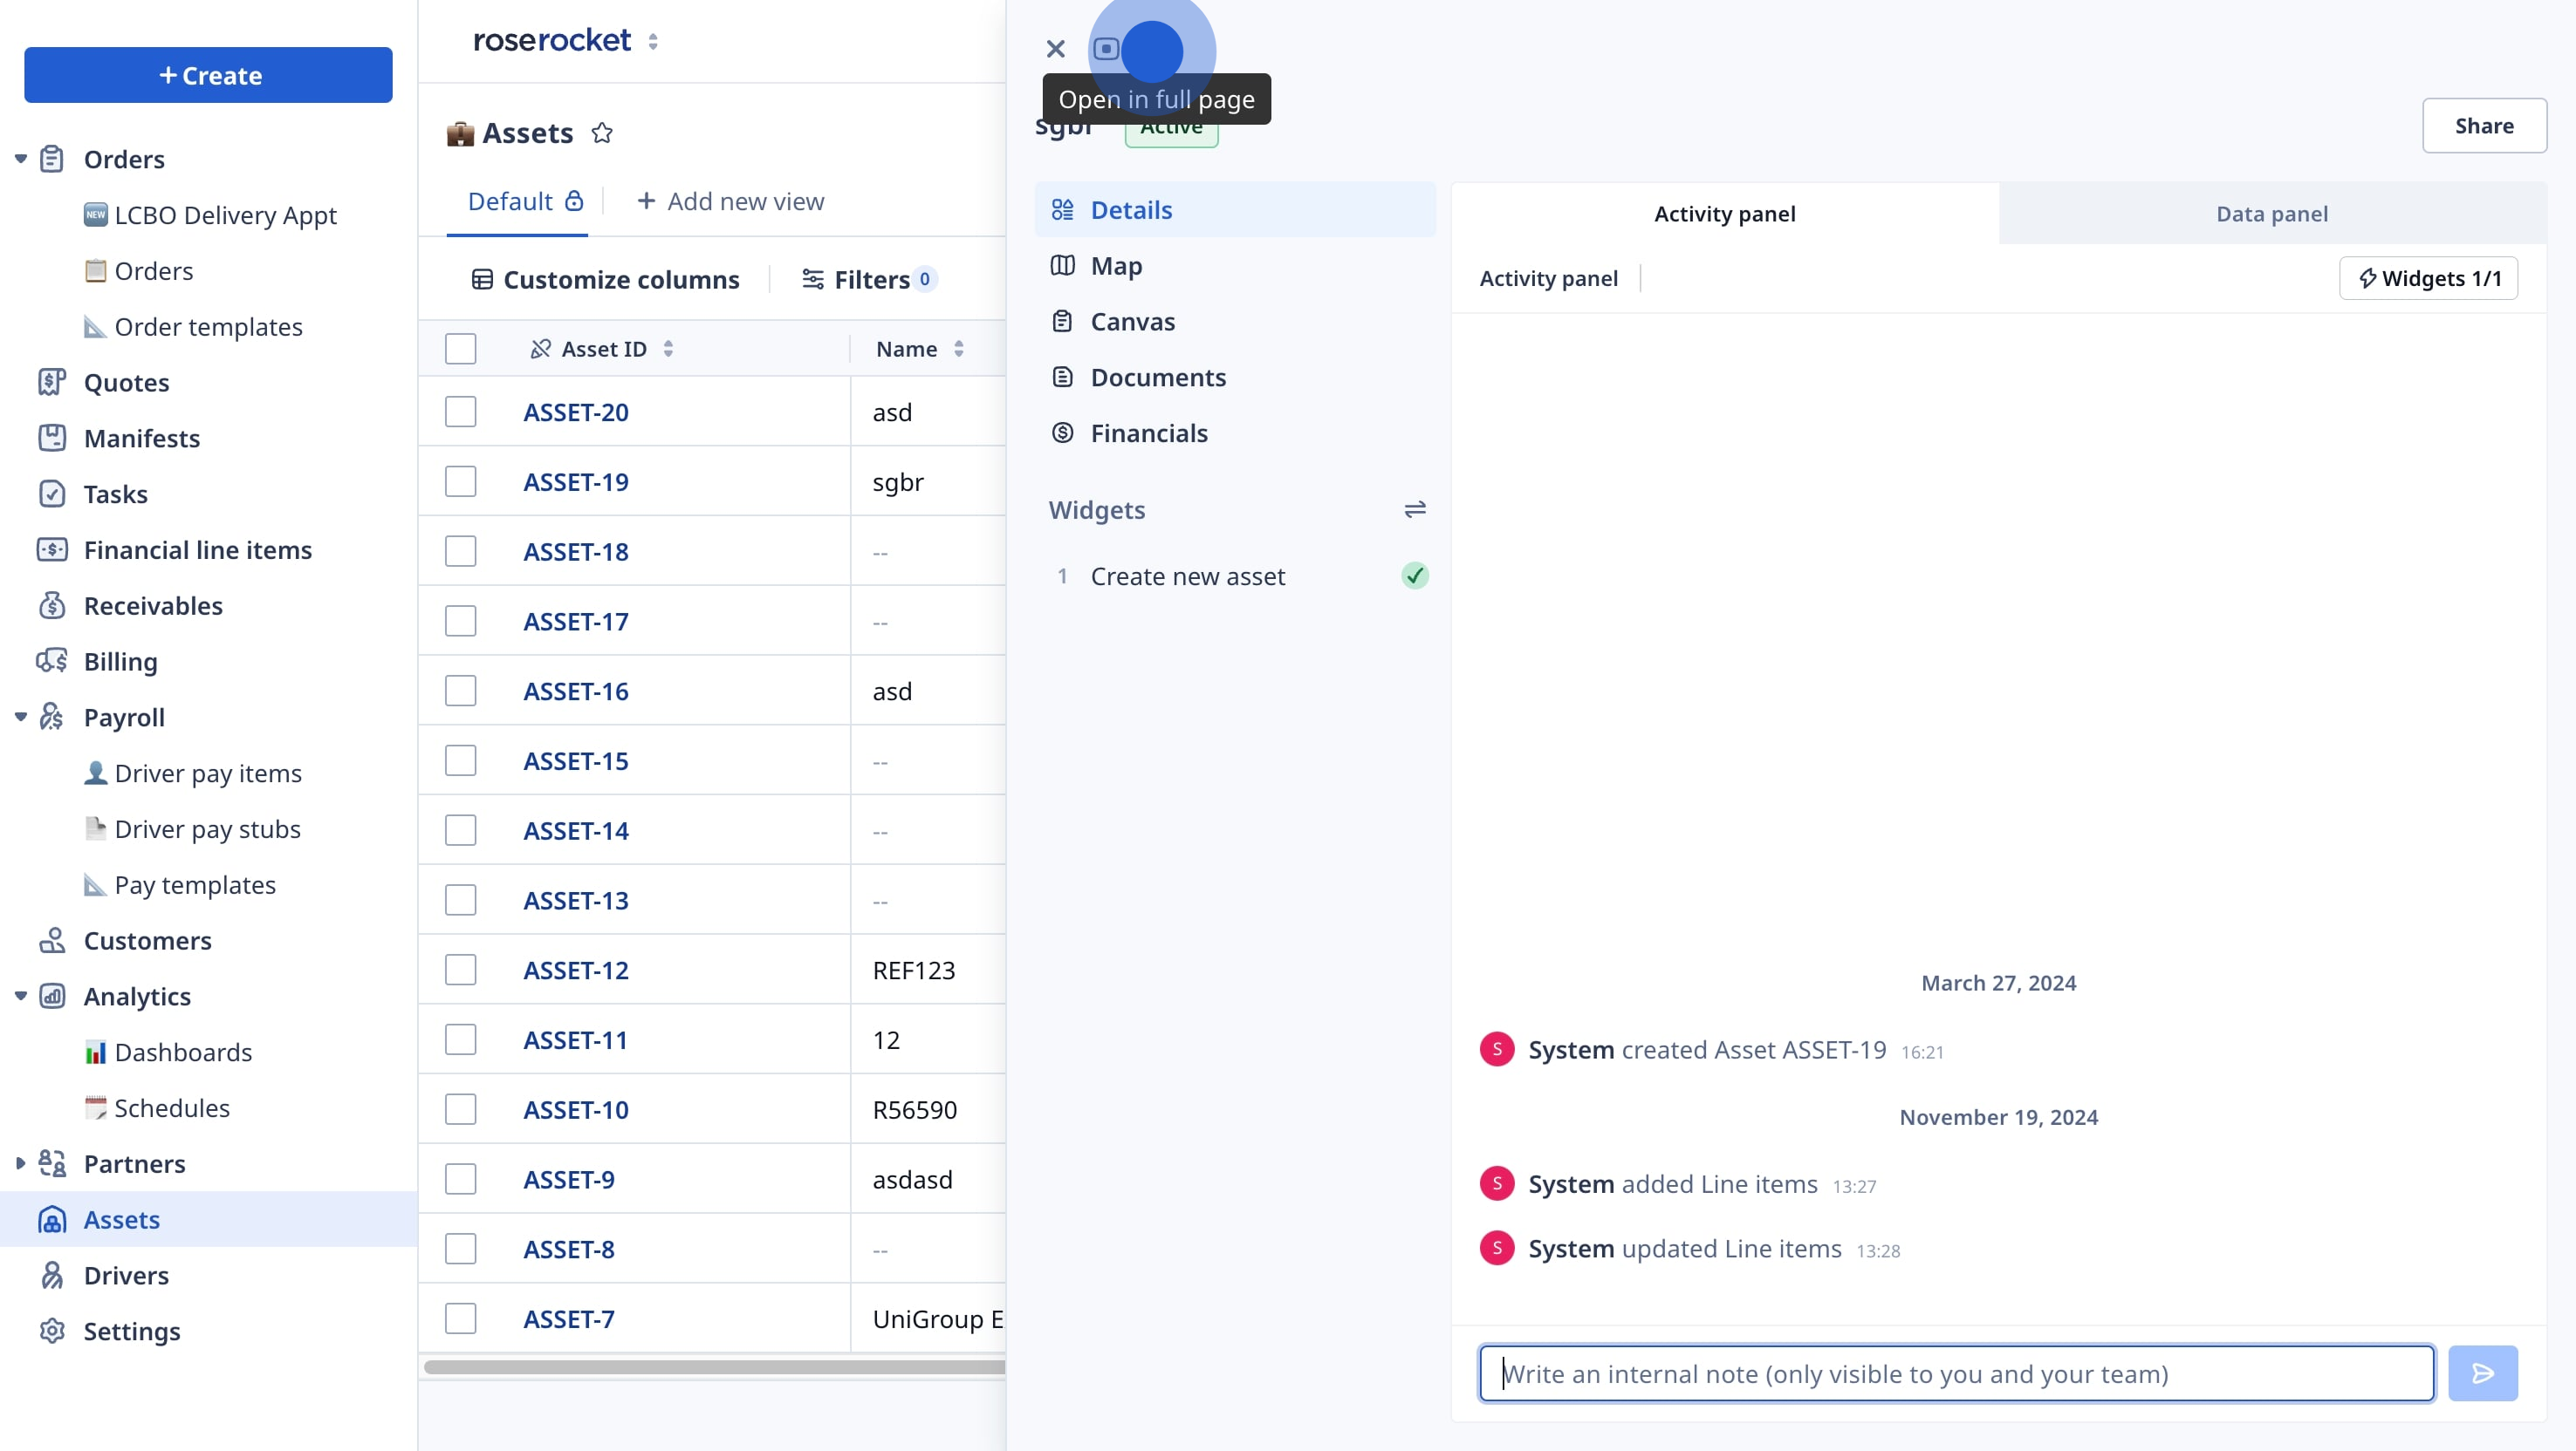Favorite Assets with the star icon
This screenshot has height=1451, width=2576.
[601, 133]
